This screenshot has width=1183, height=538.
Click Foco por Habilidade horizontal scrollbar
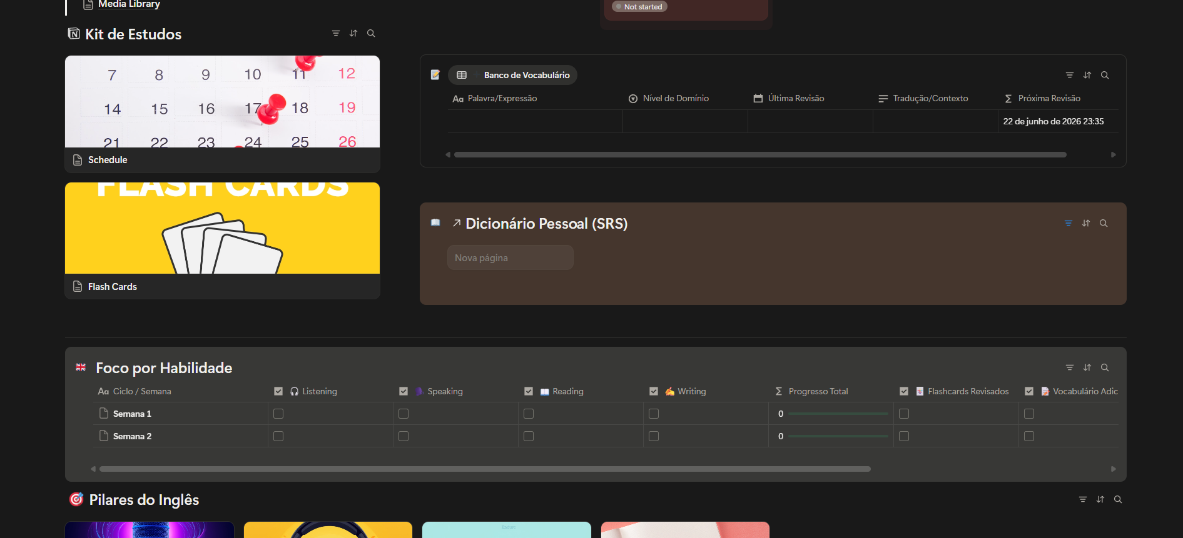[485, 469]
